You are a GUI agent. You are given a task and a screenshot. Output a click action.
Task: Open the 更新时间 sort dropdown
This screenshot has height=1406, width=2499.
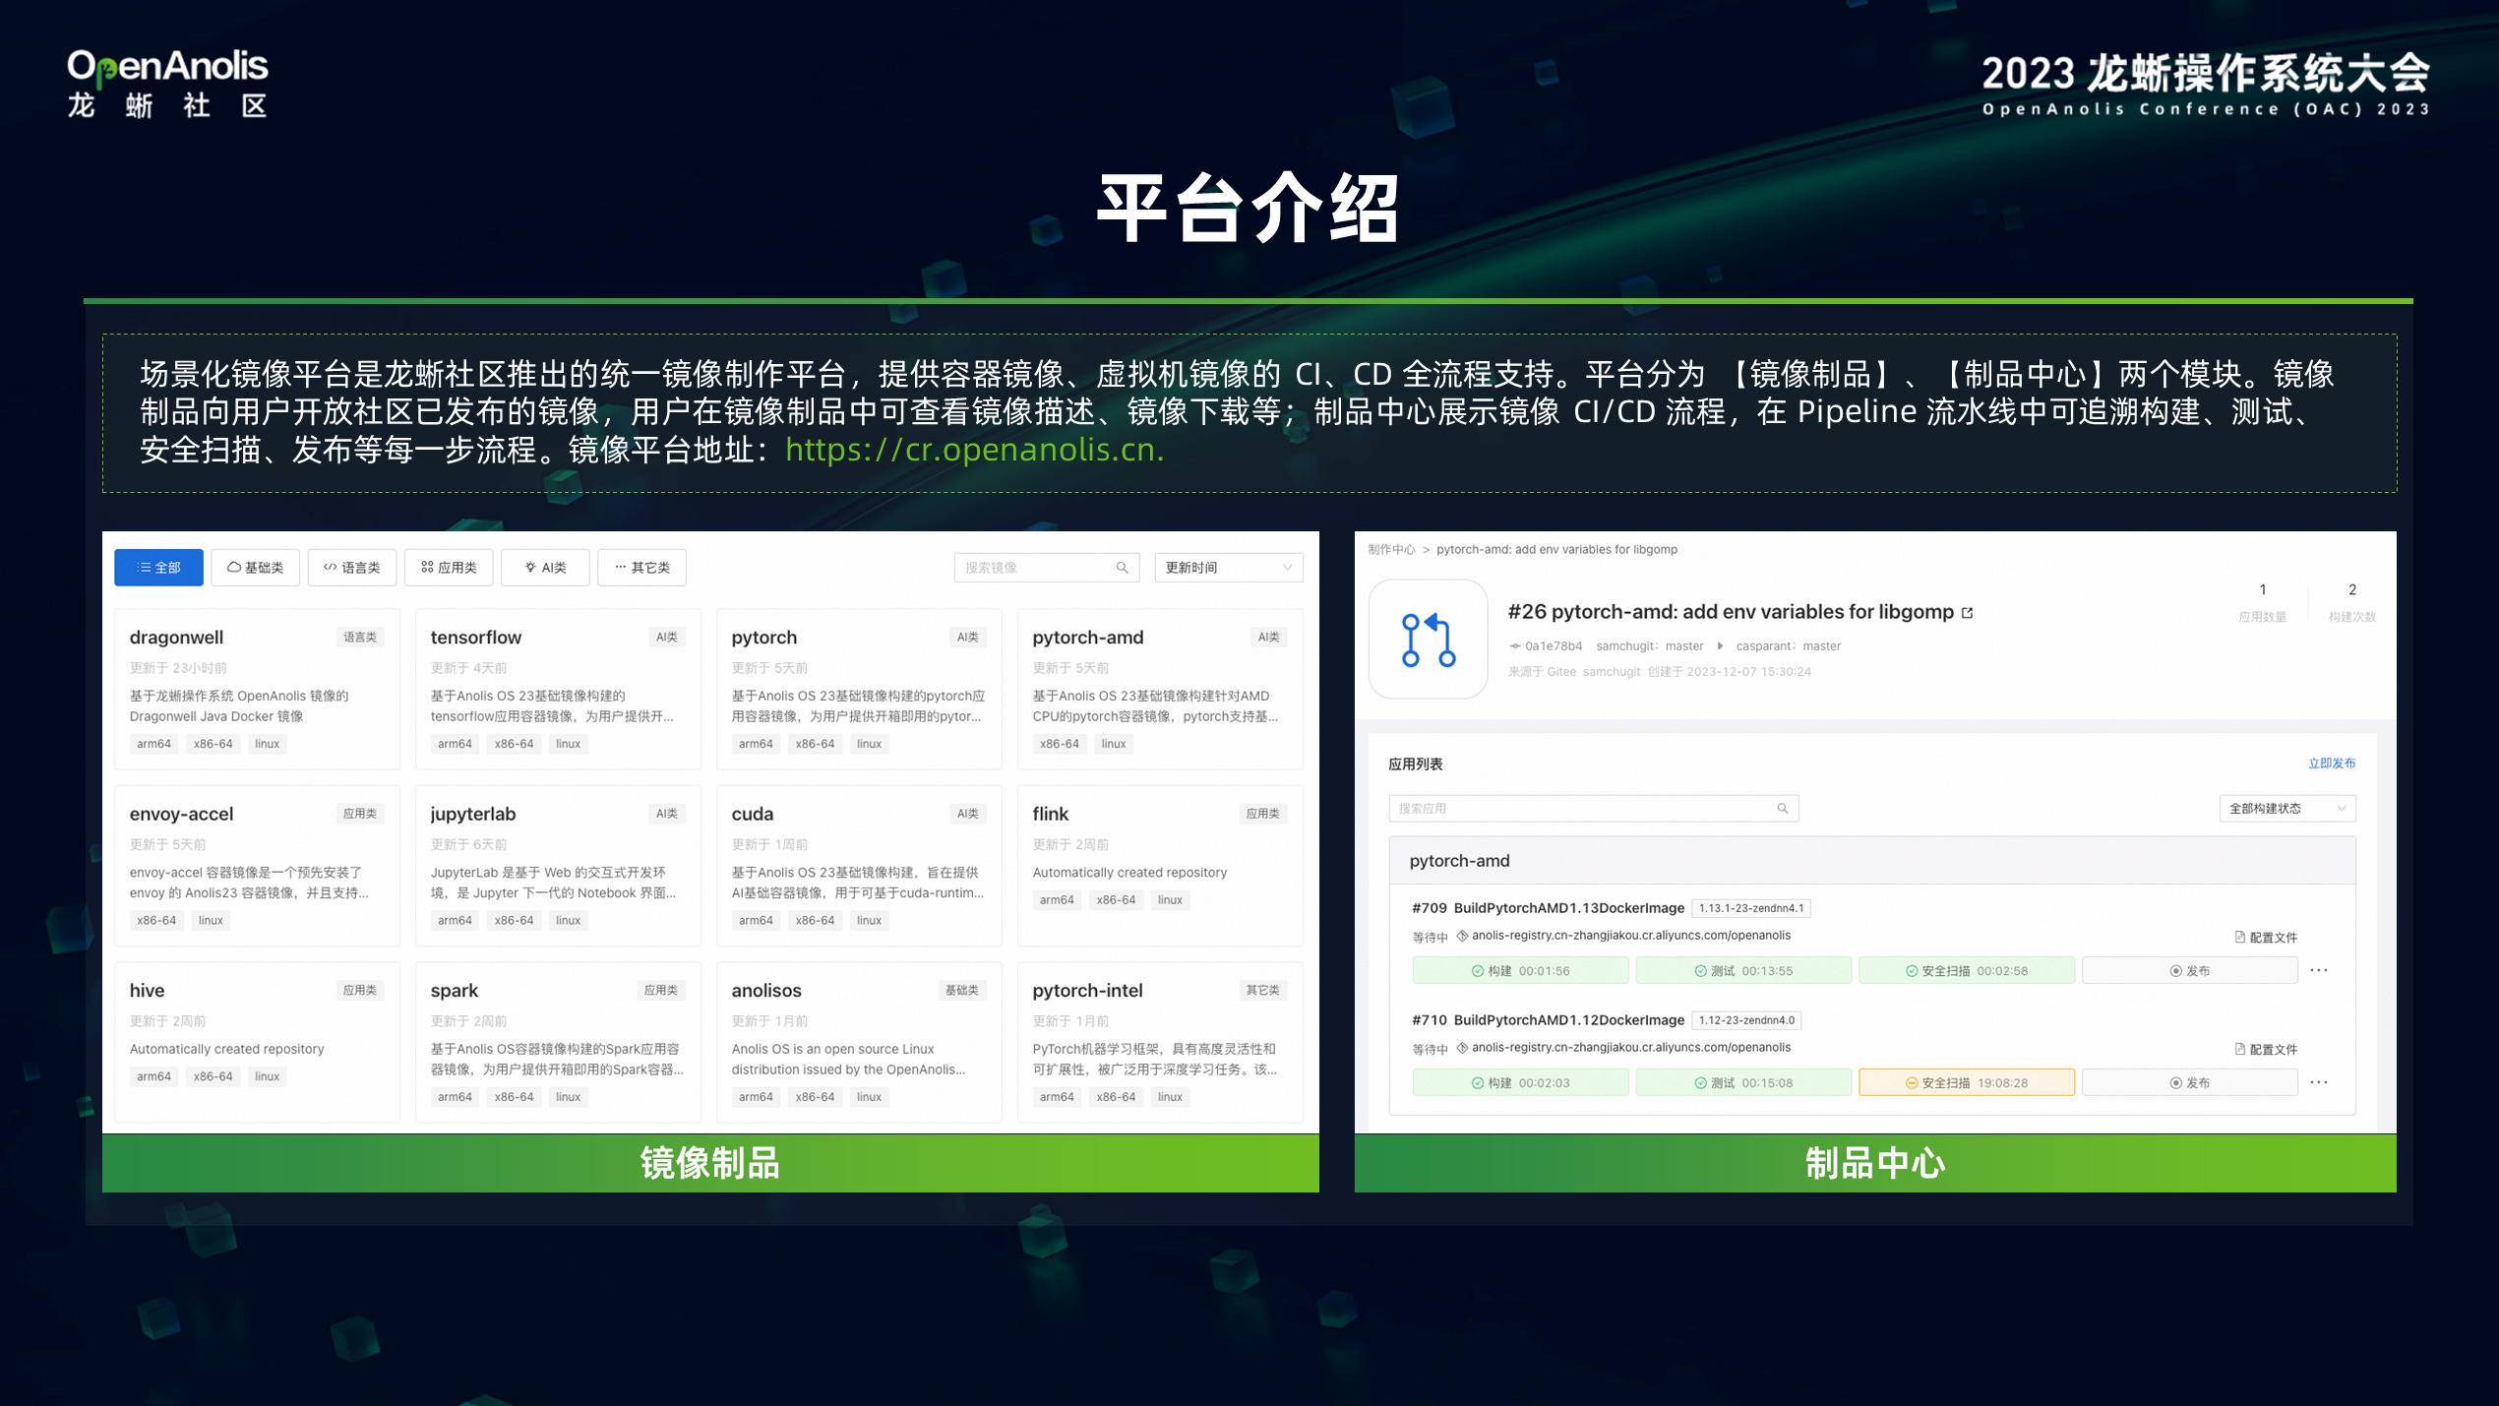[1228, 568]
